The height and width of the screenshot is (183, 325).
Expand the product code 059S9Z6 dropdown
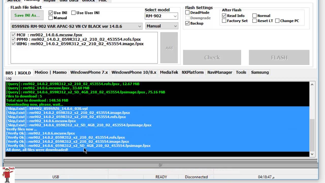click(76, 26)
